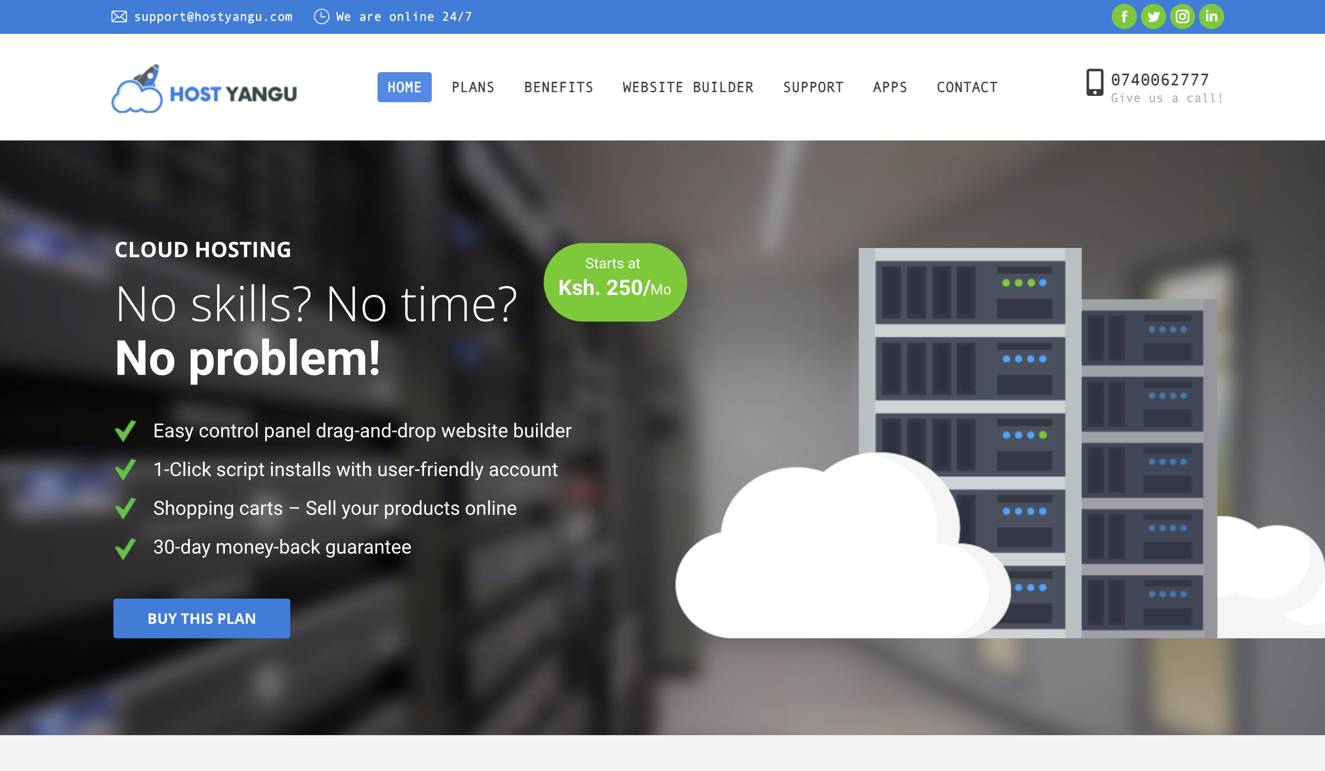Image resolution: width=1325 pixels, height=771 pixels.
Task: Select the Home menu item
Action: tap(404, 87)
